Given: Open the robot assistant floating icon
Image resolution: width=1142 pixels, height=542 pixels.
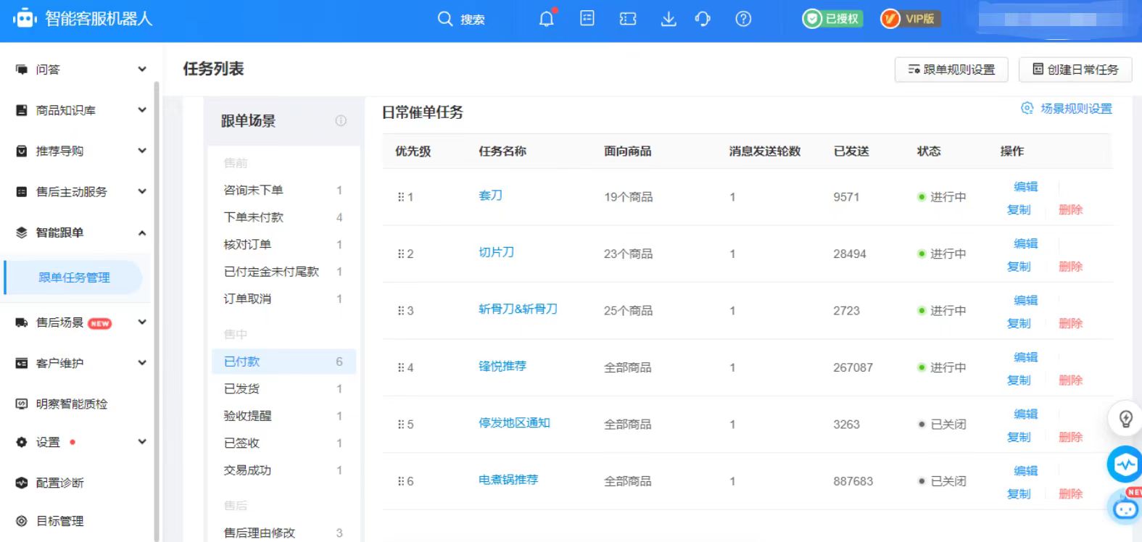Looking at the screenshot, I should (1125, 508).
